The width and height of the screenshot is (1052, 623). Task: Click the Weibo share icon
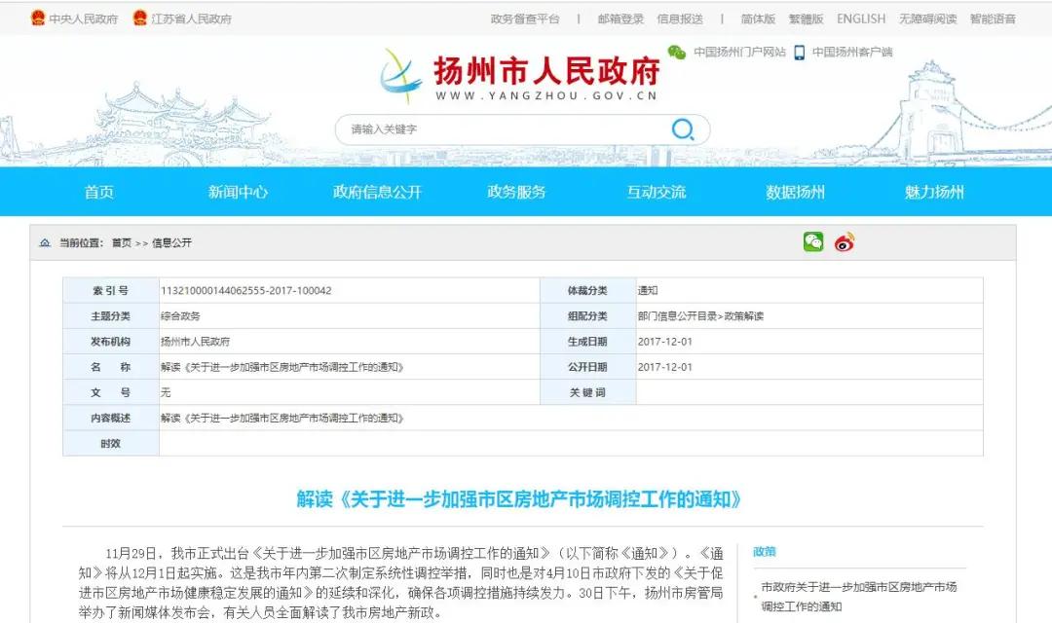tap(843, 243)
